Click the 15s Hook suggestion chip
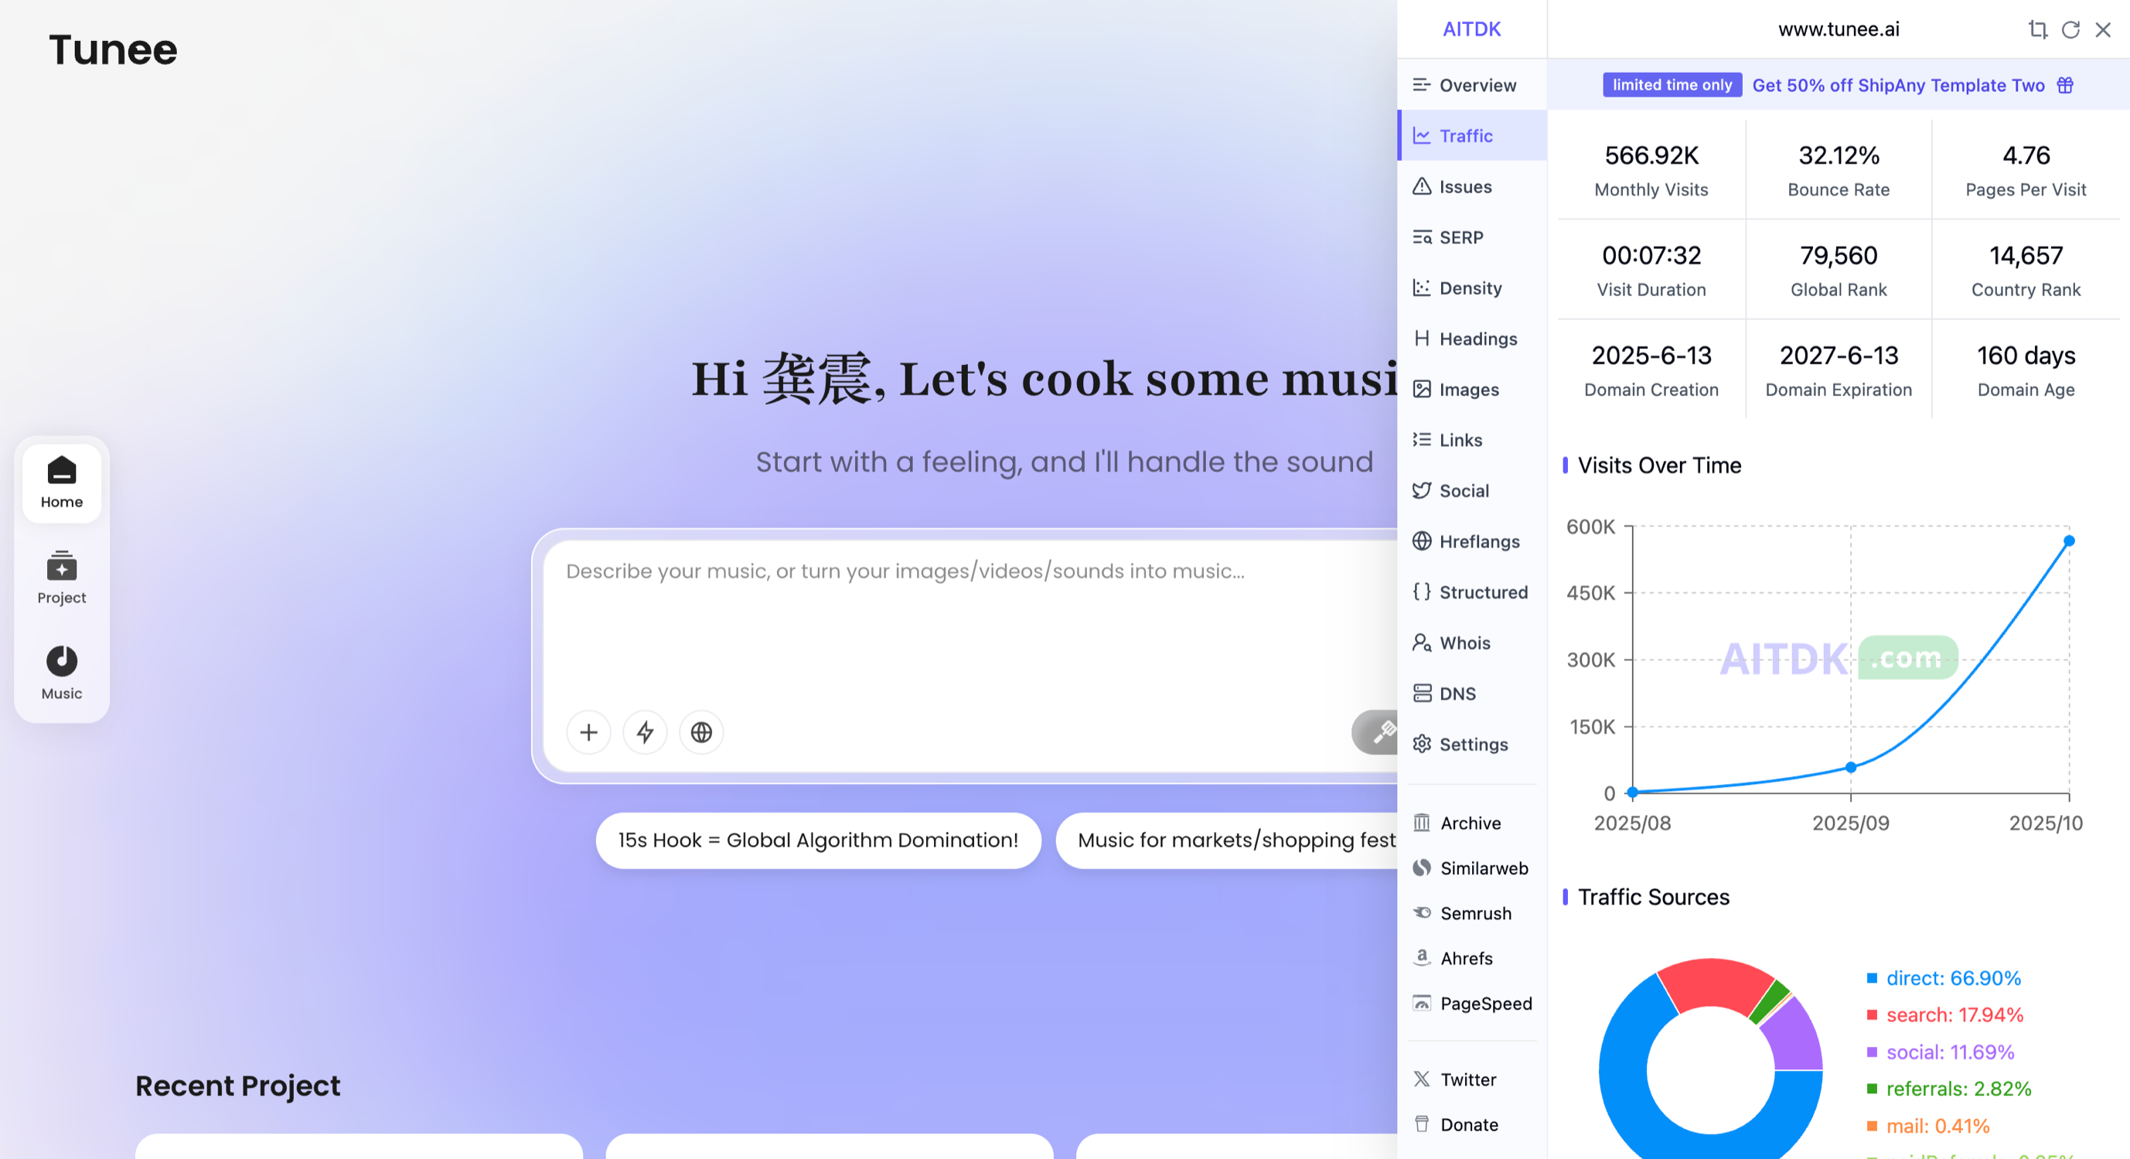Viewport: 2130px width, 1159px height. tap(817, 840)
